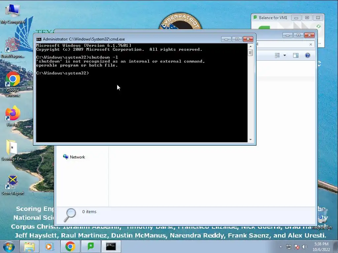338x253 pixels.
Task: Click the command prompt input line
Action: pos(142,73)
